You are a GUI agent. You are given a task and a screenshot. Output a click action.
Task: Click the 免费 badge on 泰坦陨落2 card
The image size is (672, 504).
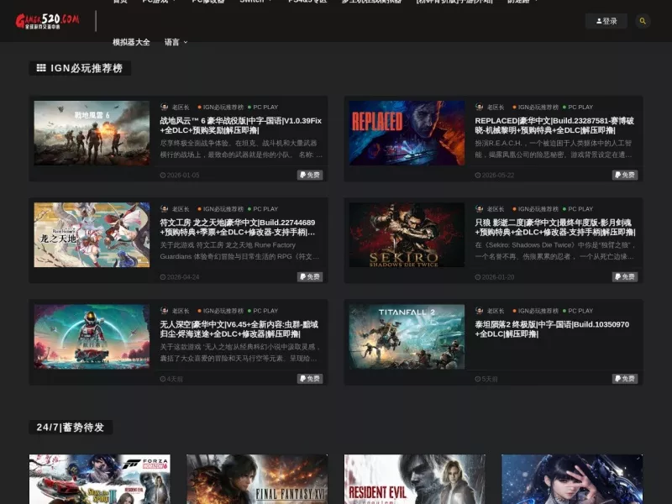pos(625,379)
